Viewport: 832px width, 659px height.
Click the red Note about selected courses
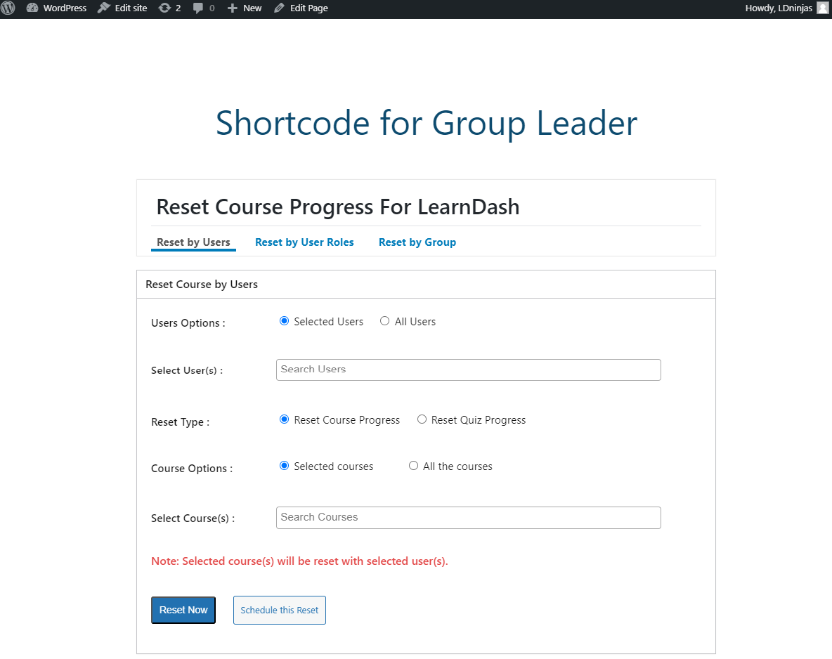300,561
